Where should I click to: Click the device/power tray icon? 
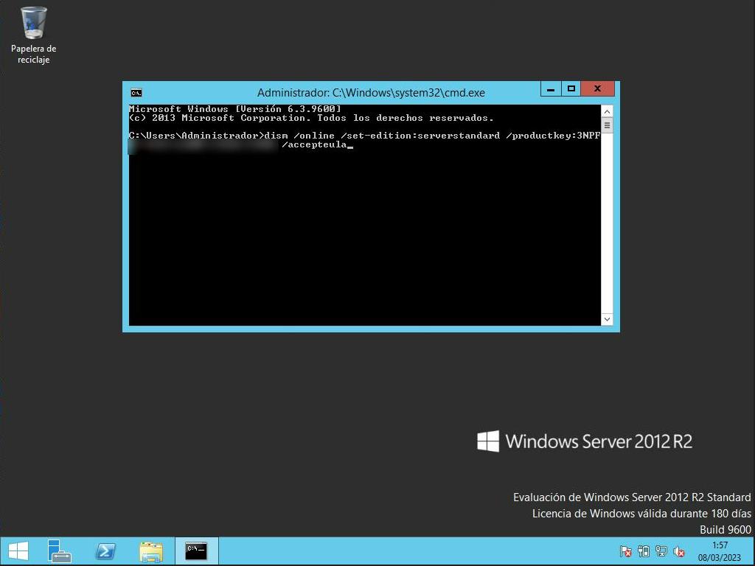(643, 551)
